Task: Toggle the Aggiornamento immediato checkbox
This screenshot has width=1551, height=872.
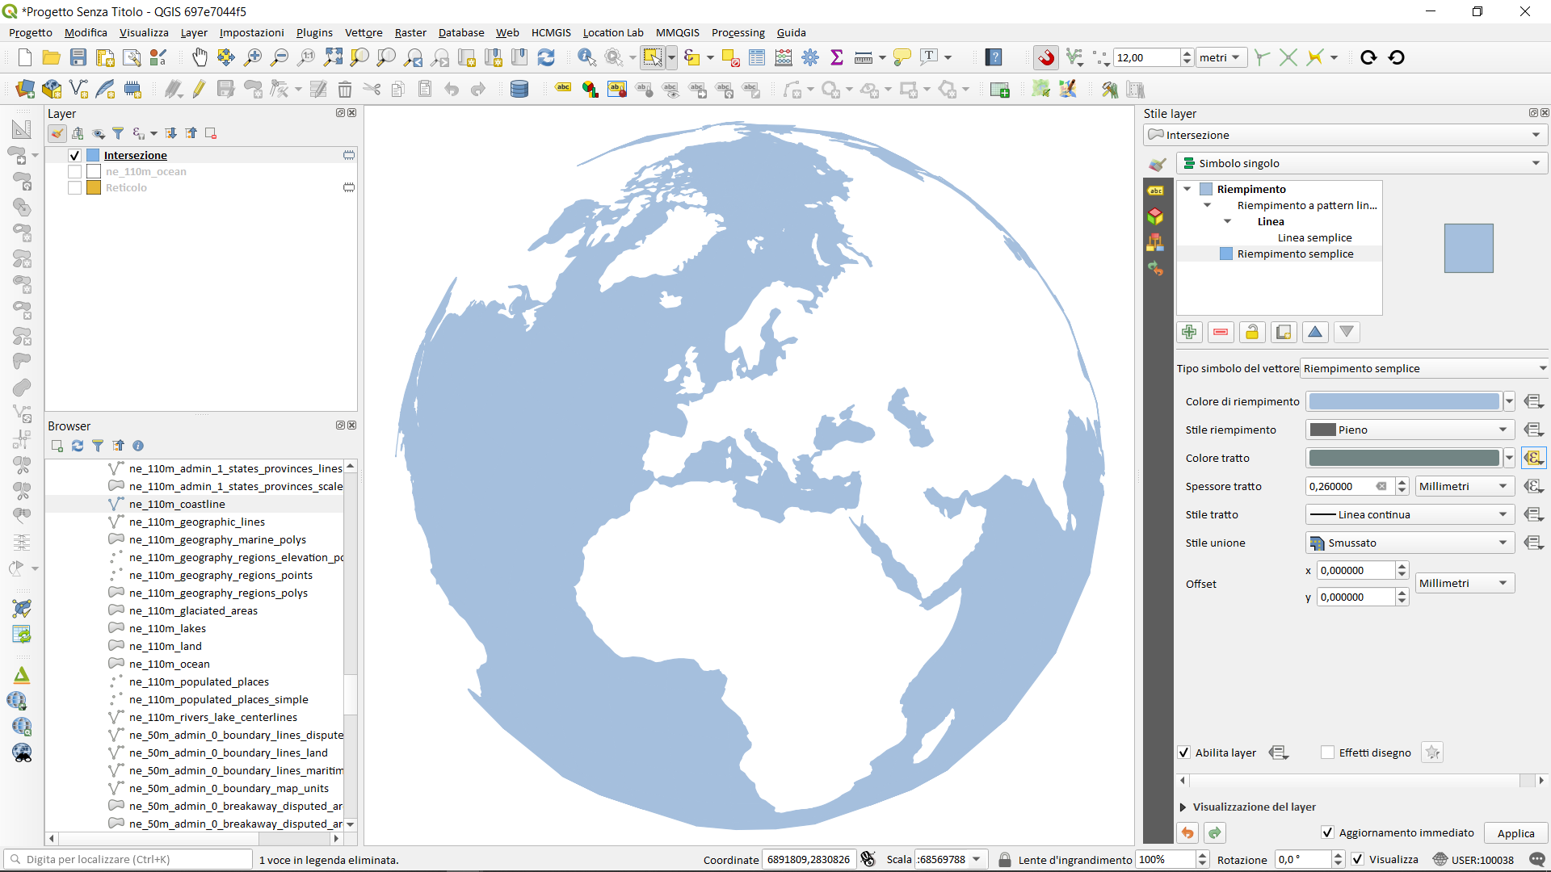Action: (1327, 832)
